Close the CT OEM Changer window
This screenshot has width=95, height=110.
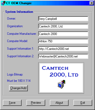pos(92,3)
